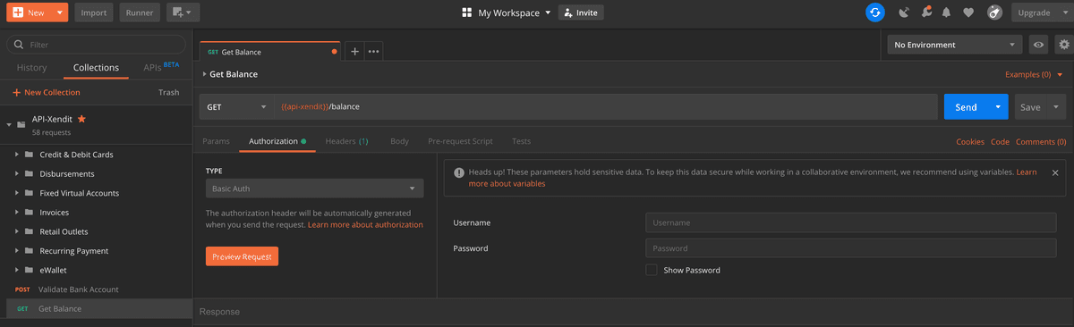The height and width of the screenshot is (327, 1074).
Task: Open the GET method dropdown
Action: click(x=236, y=107)
